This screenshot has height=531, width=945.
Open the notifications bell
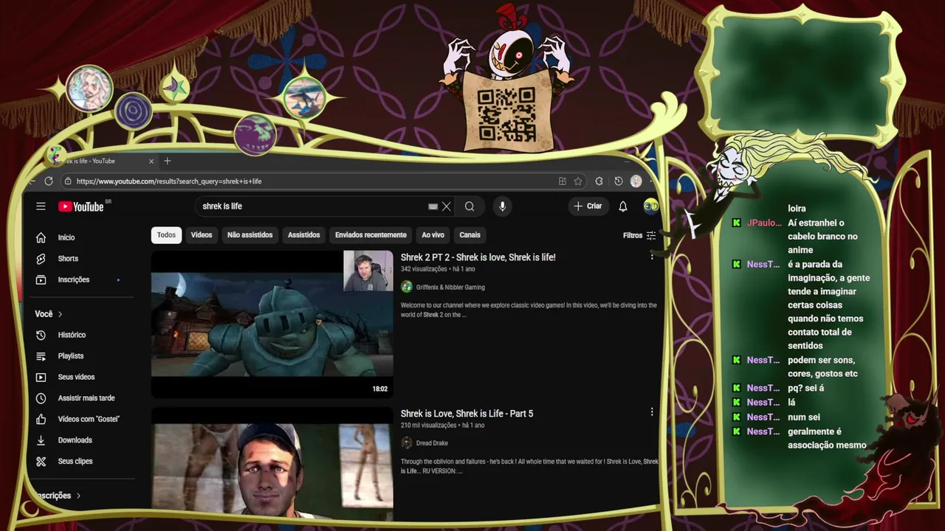(622, 206)
